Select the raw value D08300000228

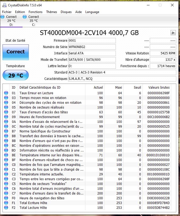click(158, 198)
